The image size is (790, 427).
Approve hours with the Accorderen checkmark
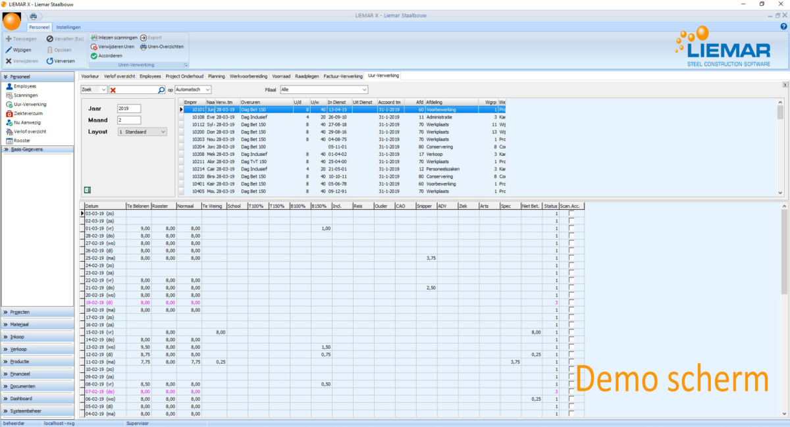[94, 56]
